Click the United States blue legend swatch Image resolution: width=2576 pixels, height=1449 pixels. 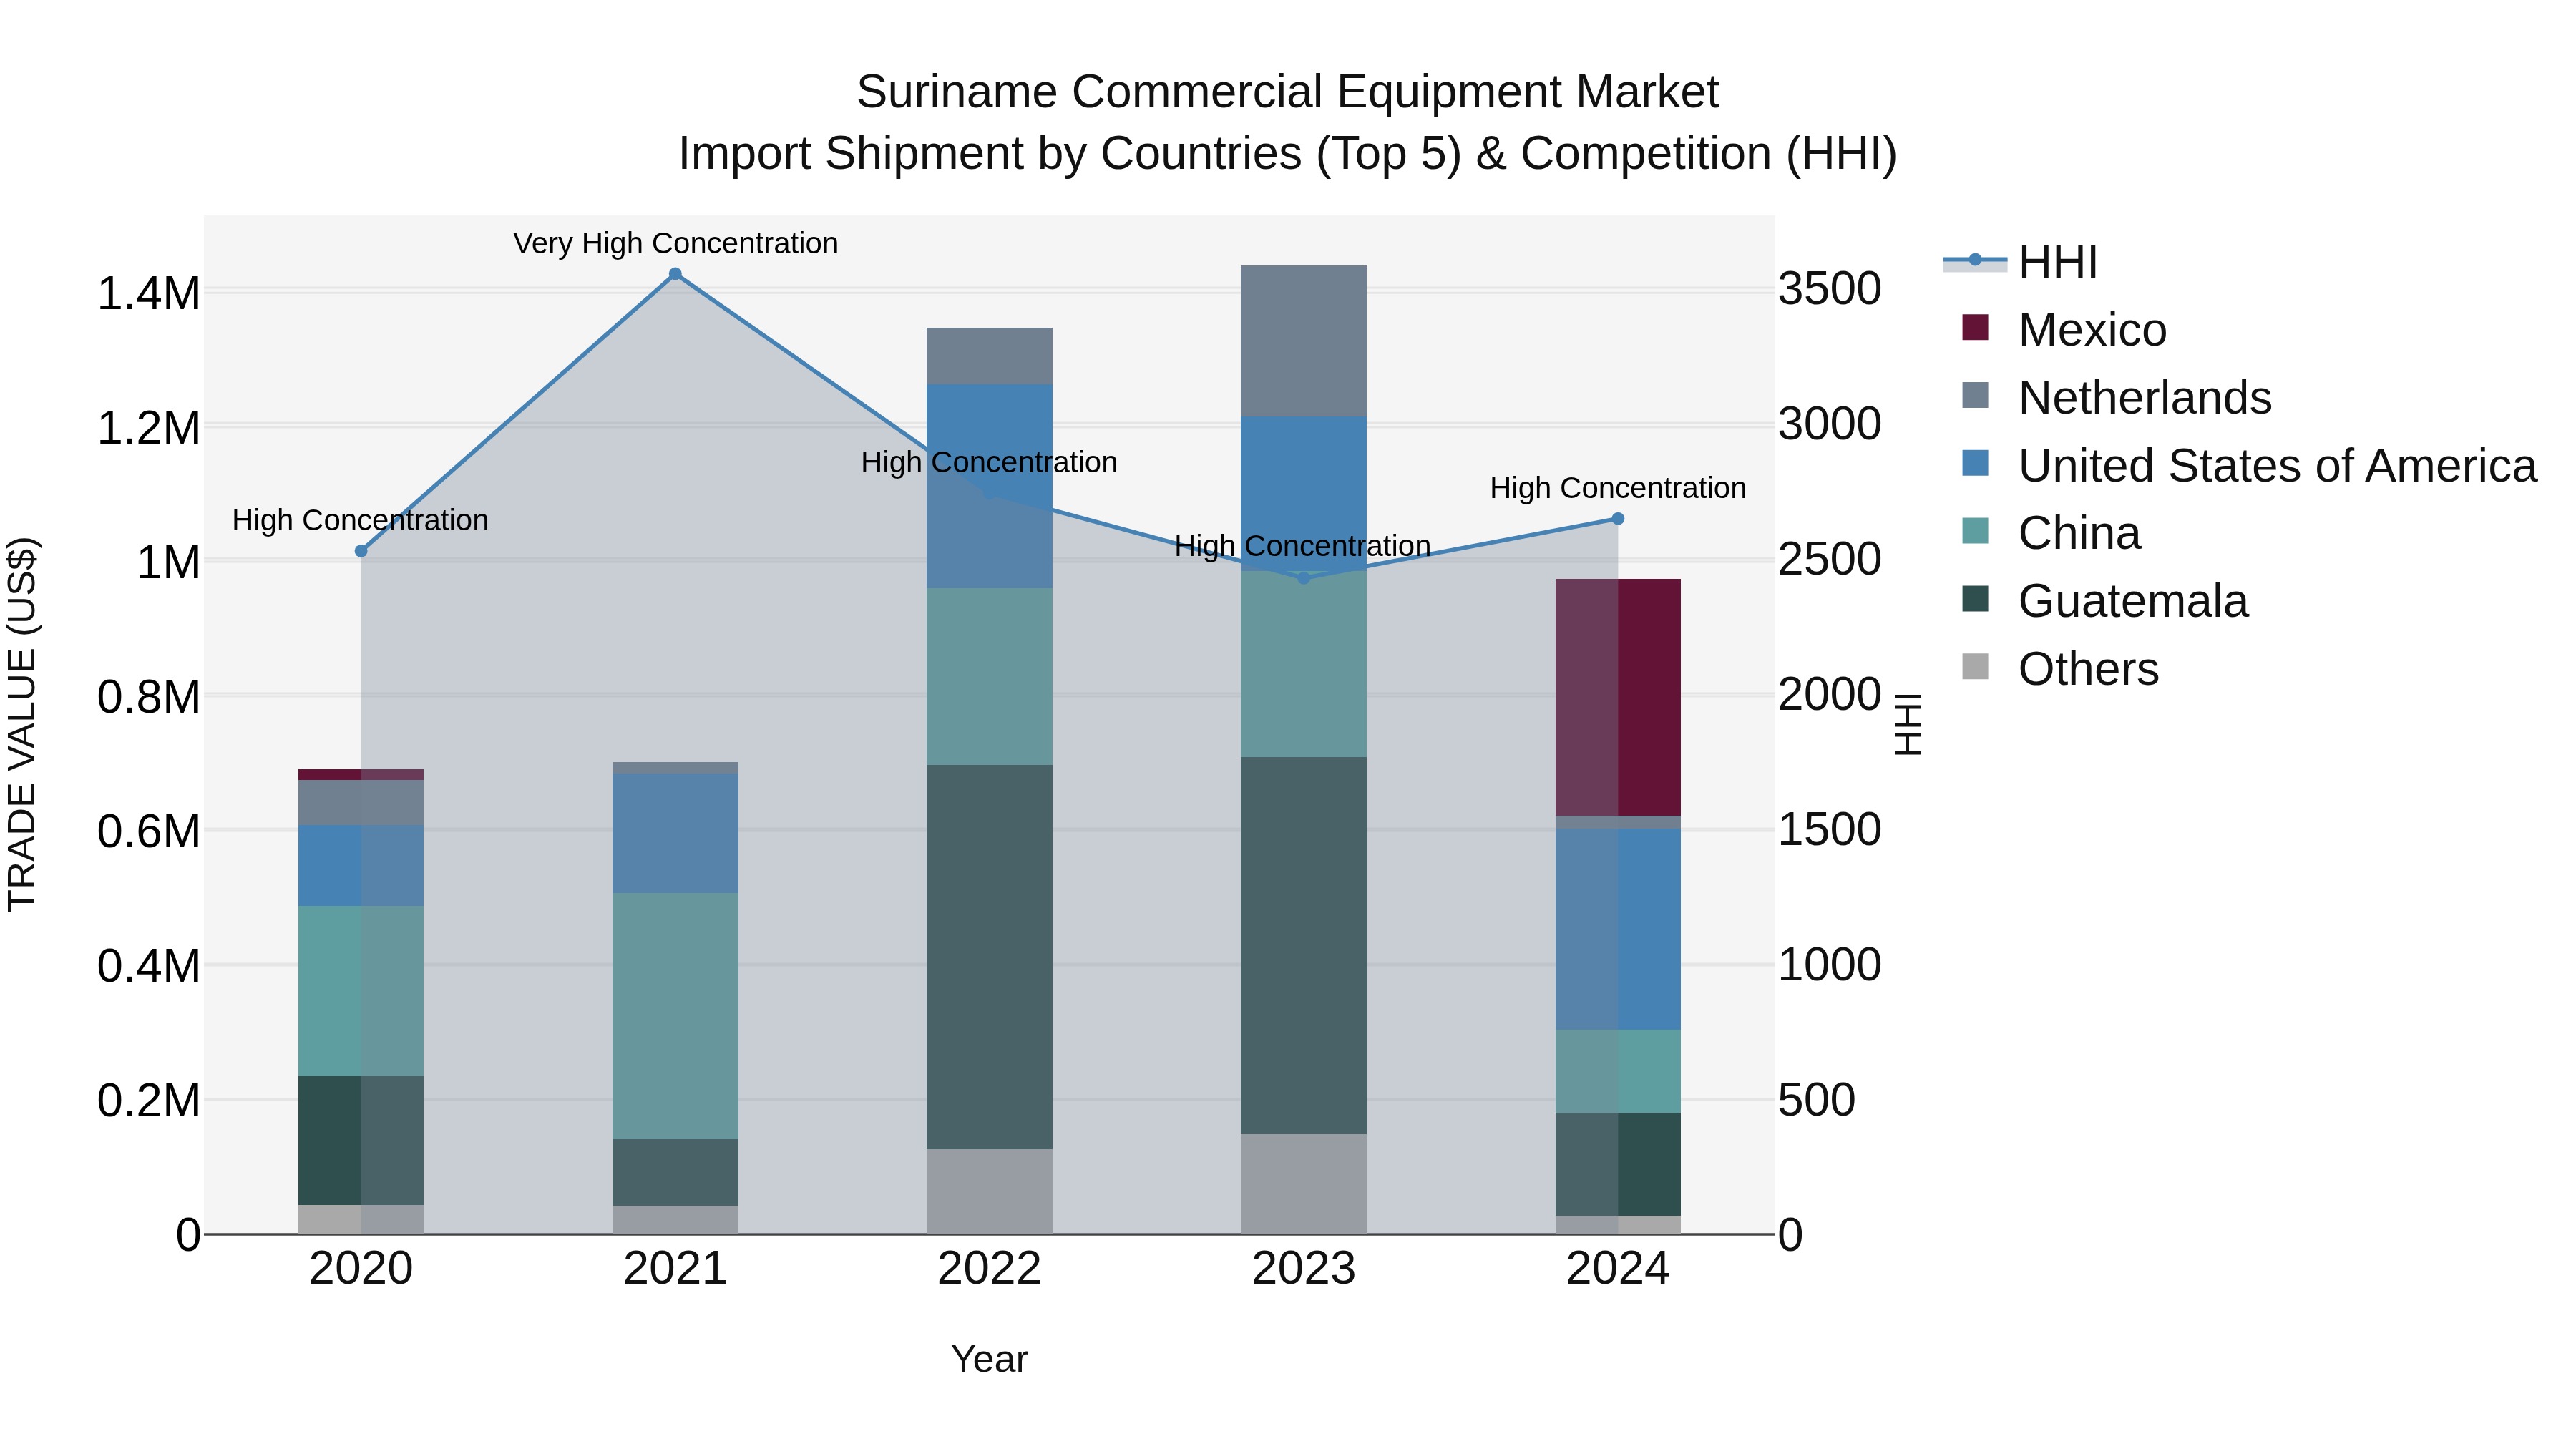click(x=1975, y=463)
